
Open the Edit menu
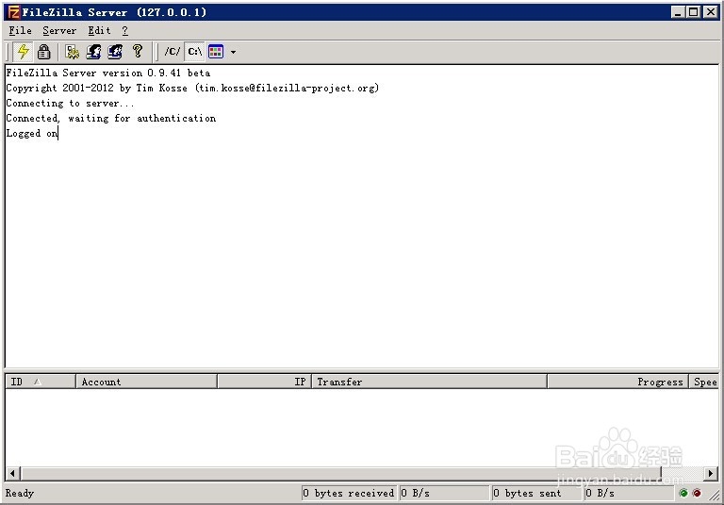[99, 30]
